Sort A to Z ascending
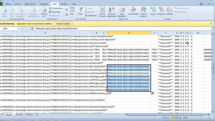 67,10
